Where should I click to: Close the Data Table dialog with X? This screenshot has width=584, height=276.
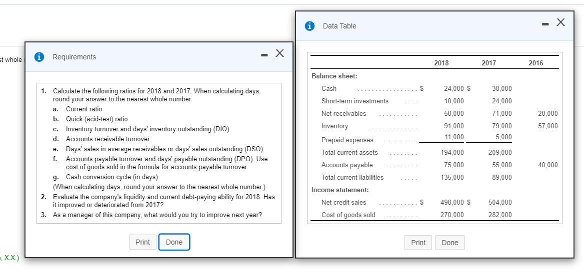point(560,22)
